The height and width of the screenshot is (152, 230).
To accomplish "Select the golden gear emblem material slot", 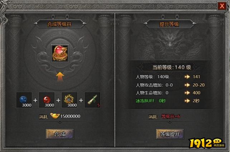I will point(70,100).
